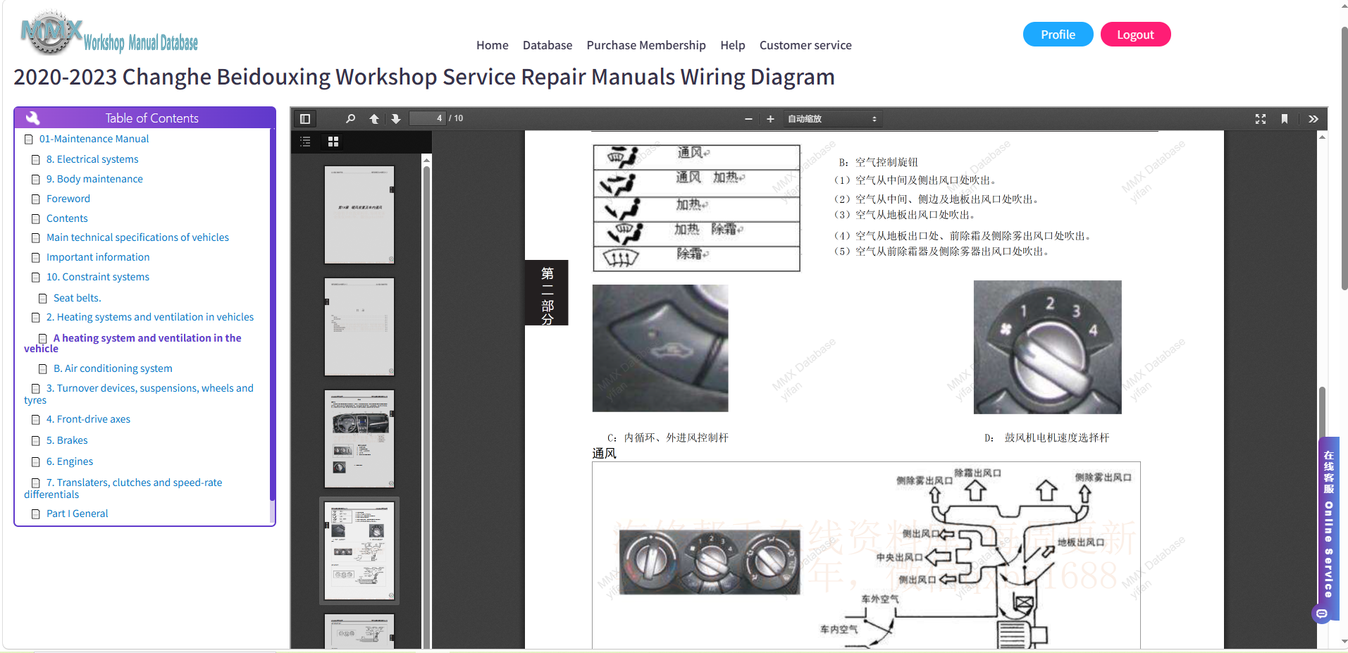Expand 10. Constraint systems in contents
This screenshot has width=1348, height=653.
(98, 277)
